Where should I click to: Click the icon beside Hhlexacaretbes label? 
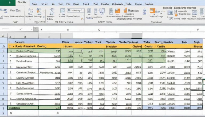(2, 17)
